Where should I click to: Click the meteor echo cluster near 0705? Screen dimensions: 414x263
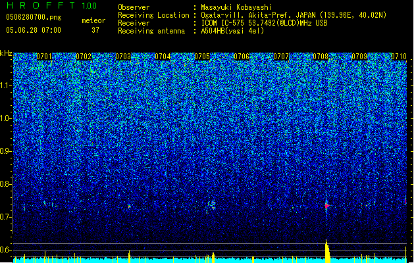coord(211,206)
